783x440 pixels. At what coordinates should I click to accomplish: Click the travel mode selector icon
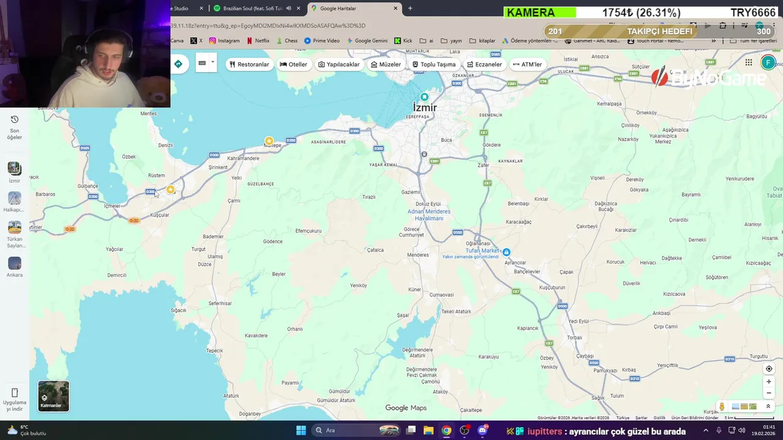tap(202, 63)
